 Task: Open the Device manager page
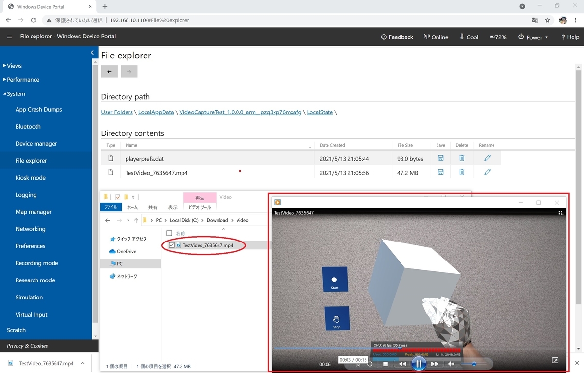point(36,144)
